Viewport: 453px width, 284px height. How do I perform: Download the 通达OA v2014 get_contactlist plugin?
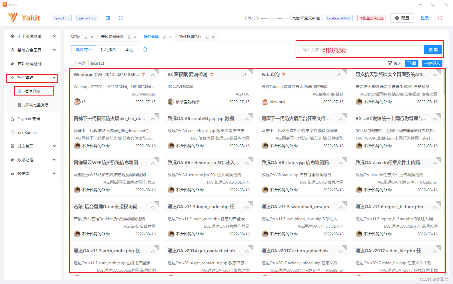click(x=247, y=251)
